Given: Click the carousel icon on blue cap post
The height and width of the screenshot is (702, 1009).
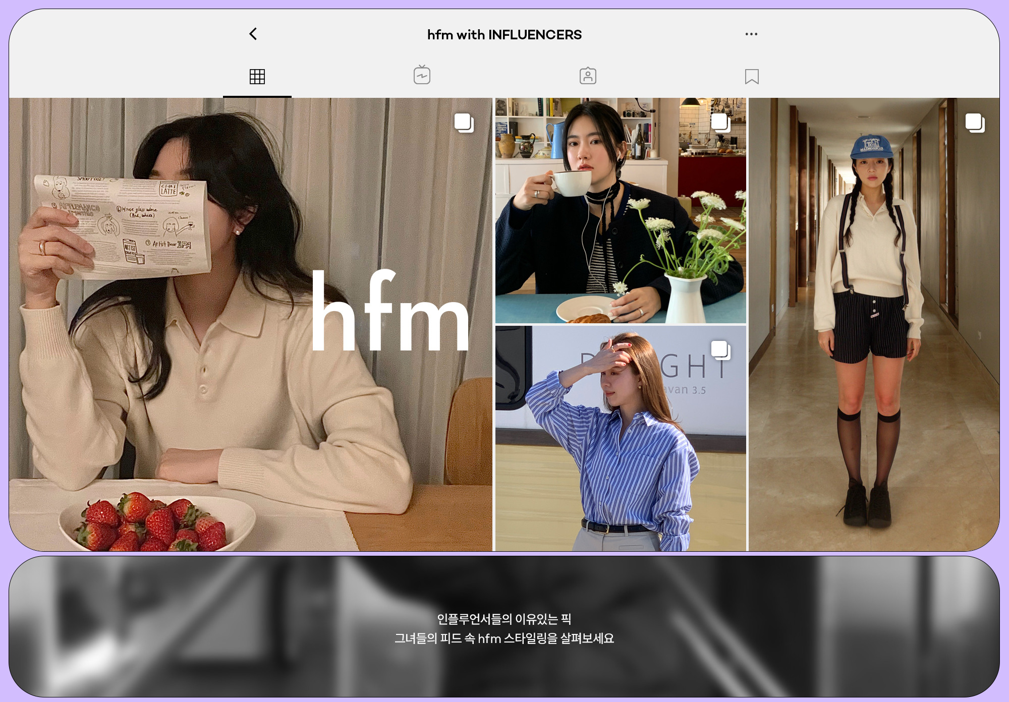Looking at the screenshot, I should [975, 123].
